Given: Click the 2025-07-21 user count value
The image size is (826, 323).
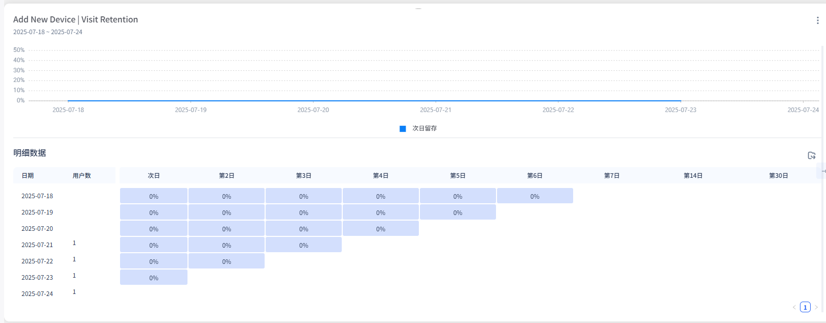Looking at the screenshot, I should pos(74,243).
